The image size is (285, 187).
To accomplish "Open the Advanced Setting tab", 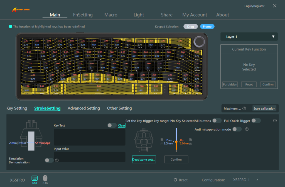I will 83,108.
